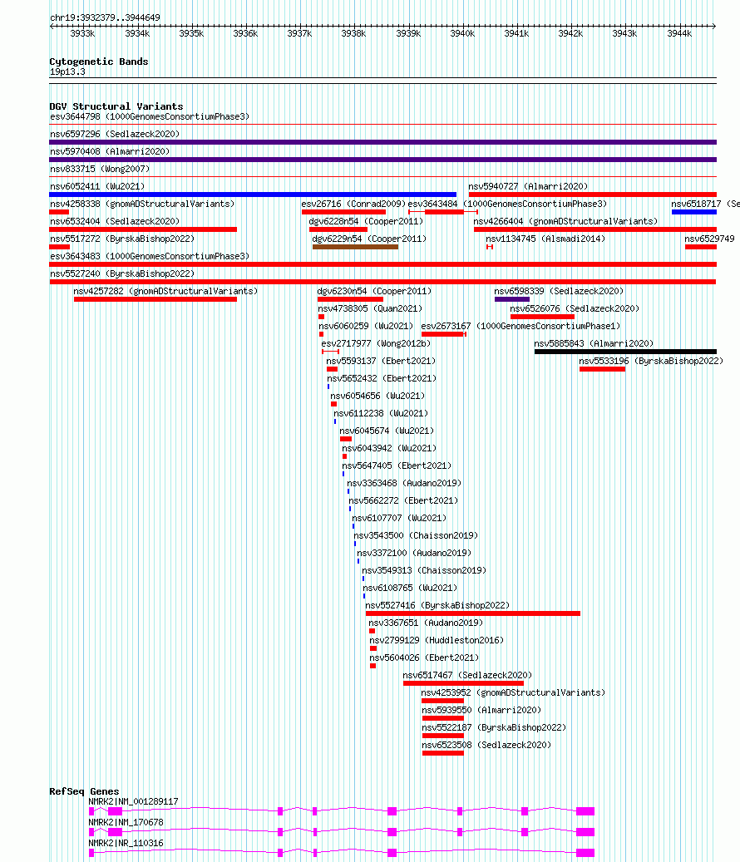Screen dimensions: 740x862
Task: Click the RefSeq Genes track title
Action: 84,791
